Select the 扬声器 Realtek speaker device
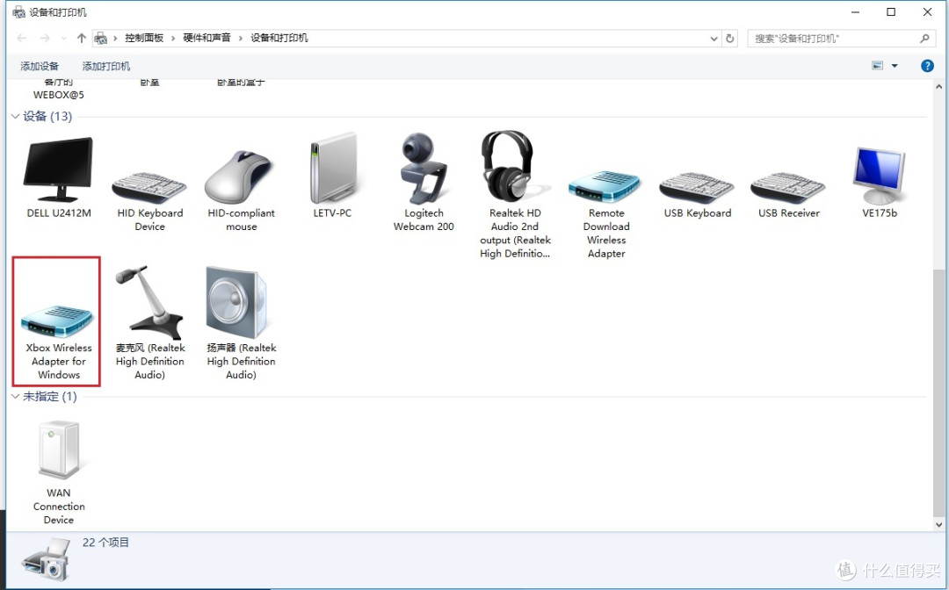 pyautogui.click(x=241, y=323)
